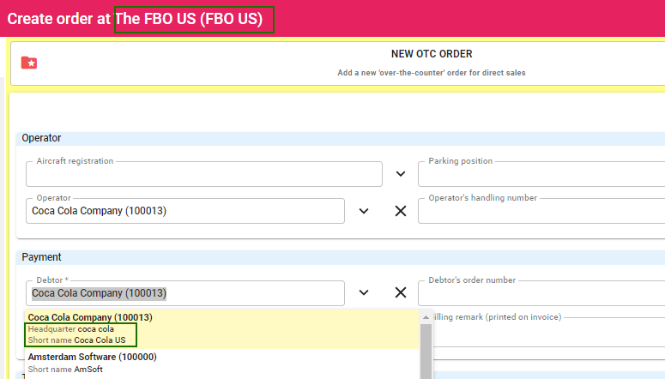
Task: Click the debtor list scrollbar up arrow
Action: pyautogui.click(x=426, y=317)
